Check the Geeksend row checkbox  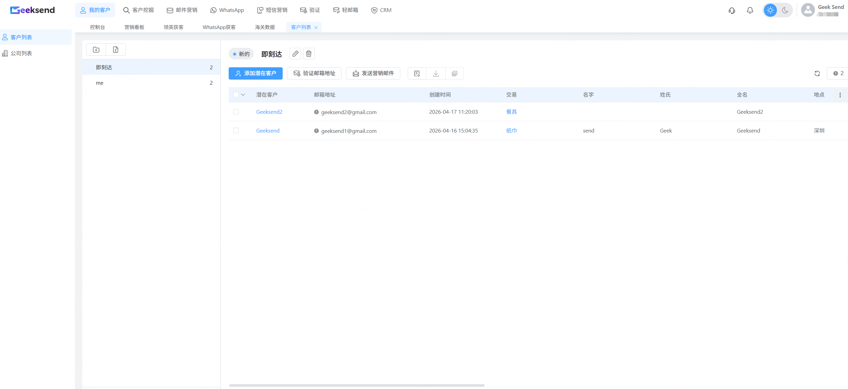tap(236, 130)
